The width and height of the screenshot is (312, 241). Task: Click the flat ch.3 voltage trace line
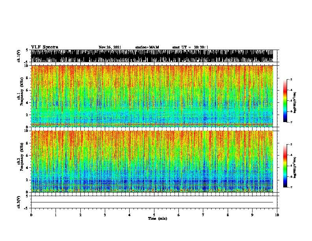pos(152,202)
